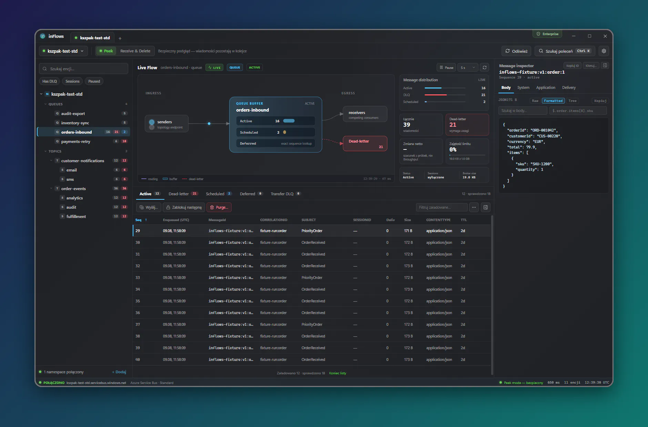The height and width of the screenshot is (427, 648).
Task: Click the search magnifier icon in Szukaj encji
Action: pyautogui.click(x=45, y=69)
